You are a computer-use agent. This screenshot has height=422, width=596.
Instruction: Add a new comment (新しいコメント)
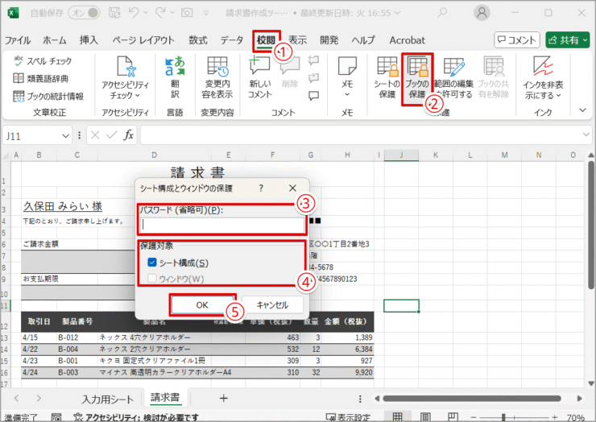[x=260, y=78]
